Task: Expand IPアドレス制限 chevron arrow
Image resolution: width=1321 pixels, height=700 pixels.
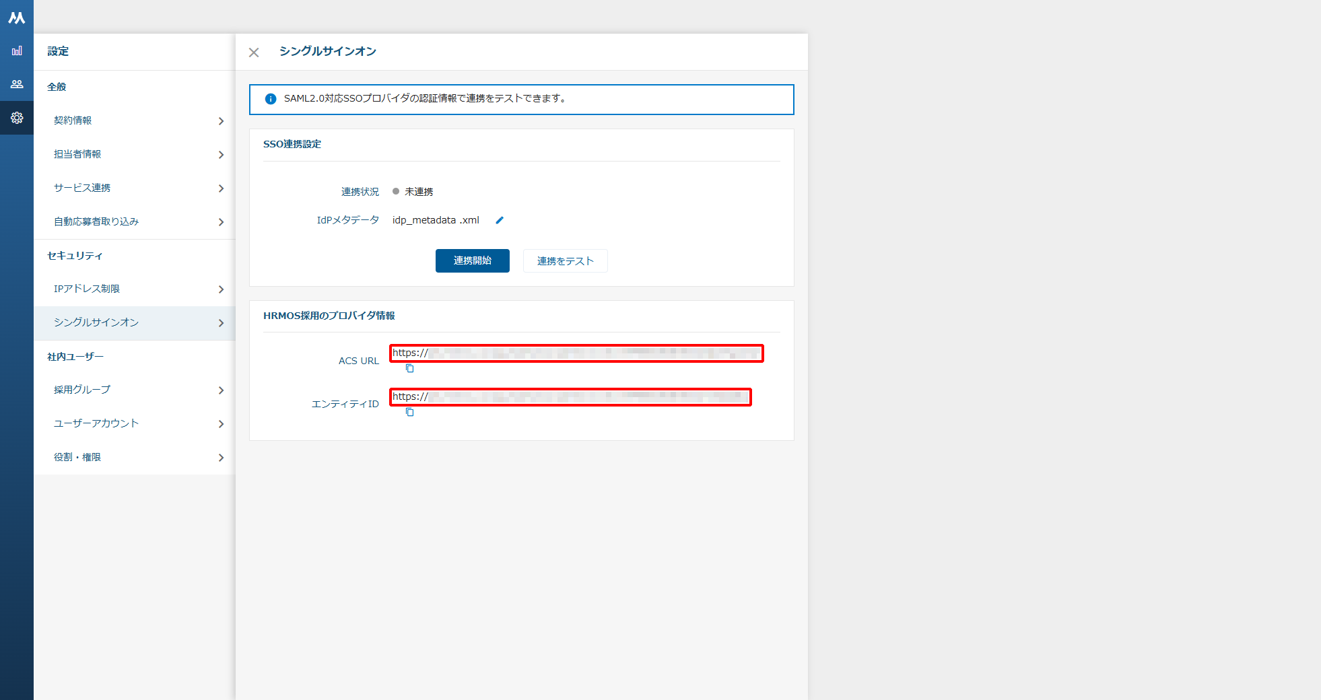Action: click(x=221, y=289)
